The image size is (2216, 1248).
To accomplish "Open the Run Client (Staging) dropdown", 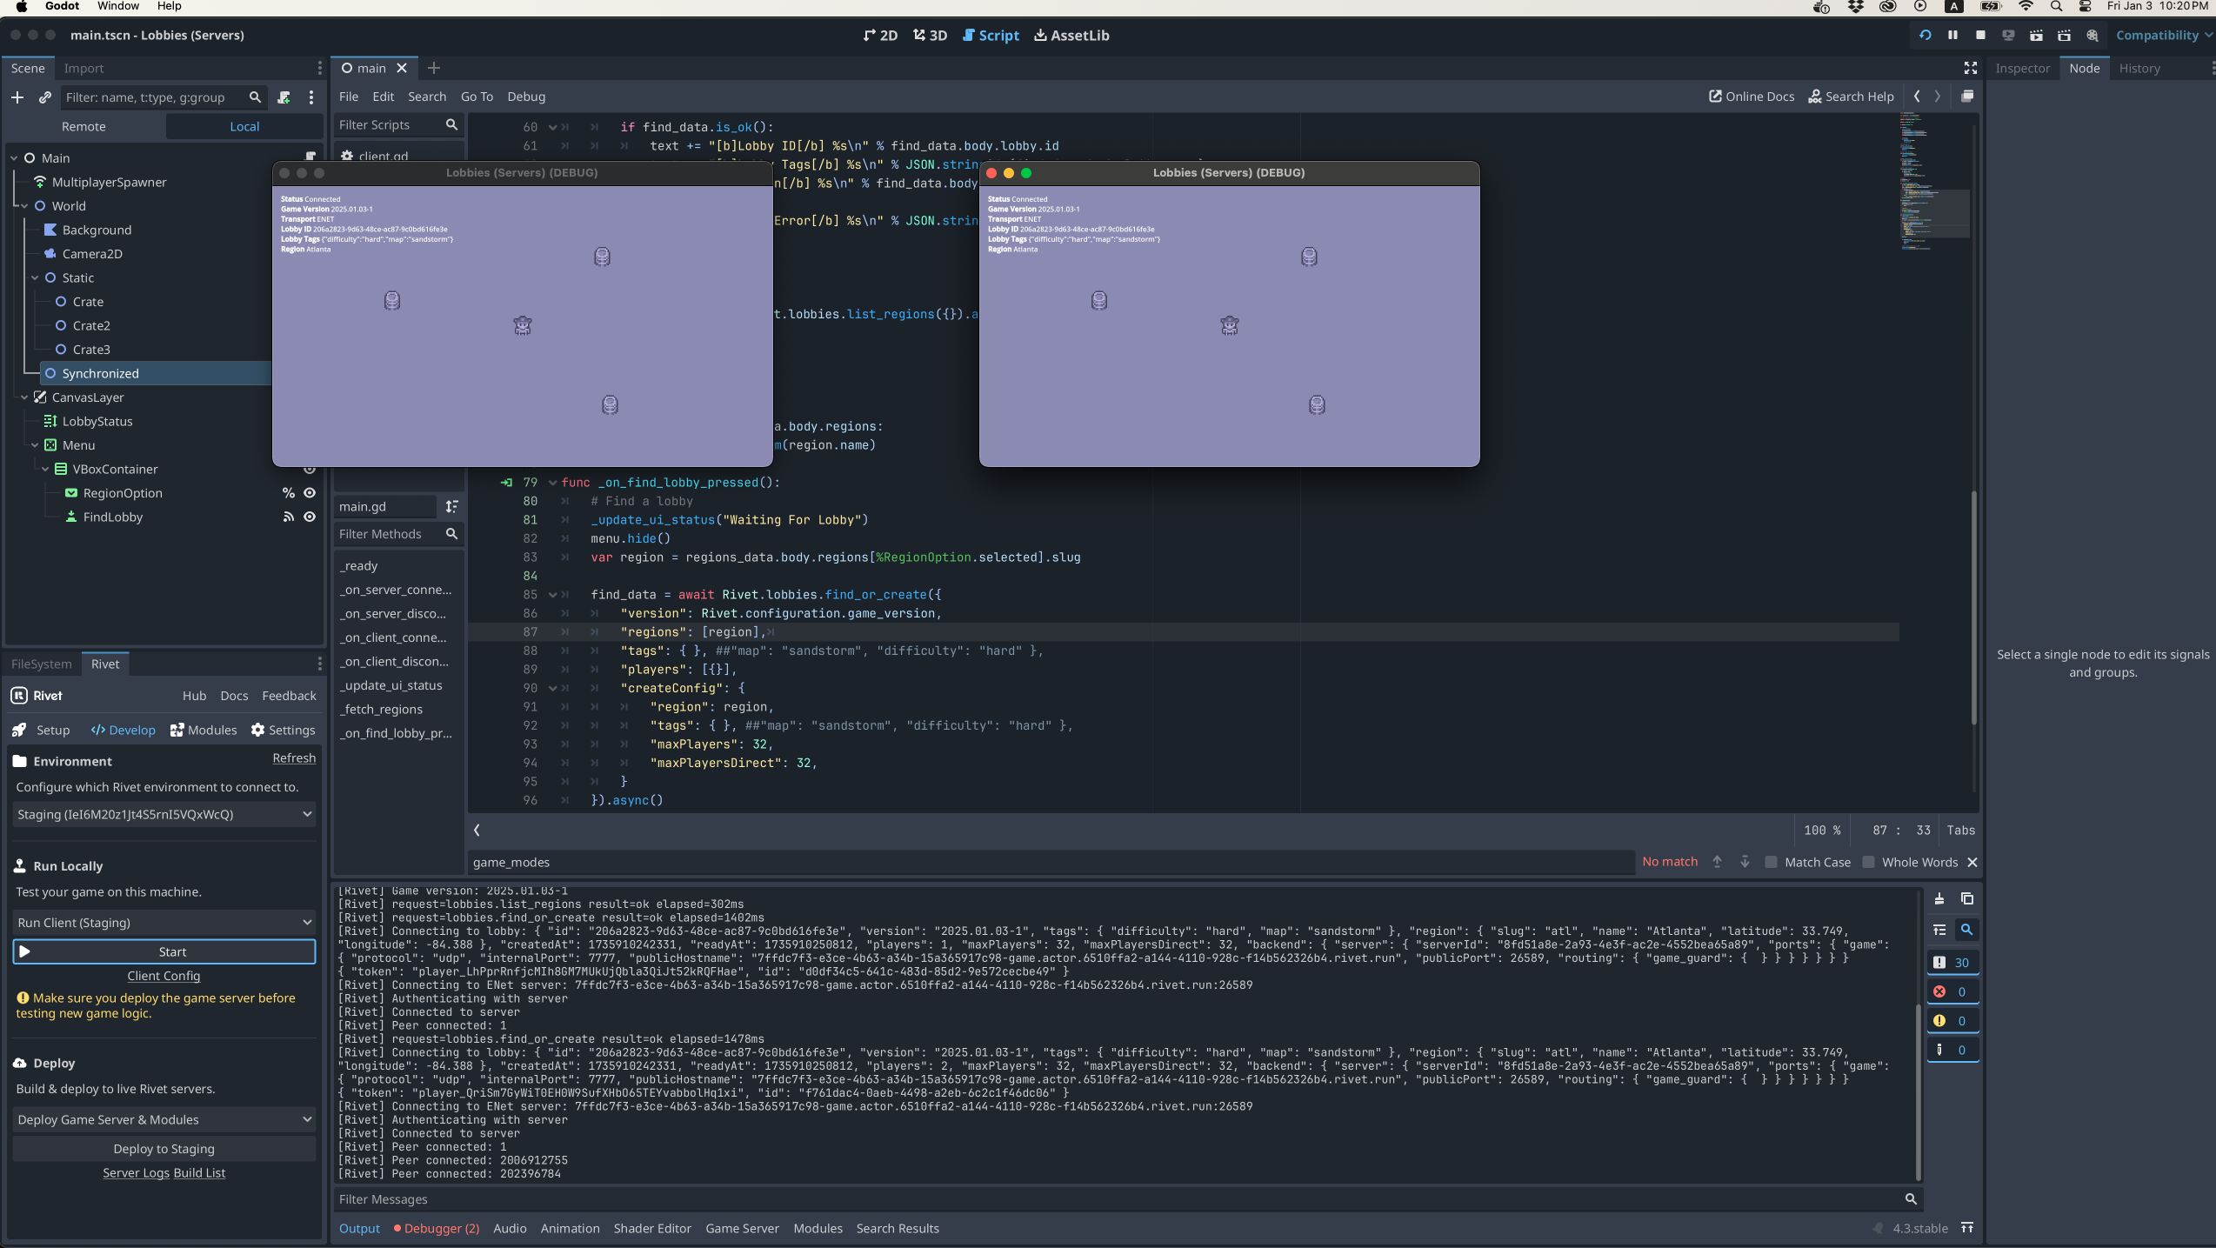I will point(164,922).
